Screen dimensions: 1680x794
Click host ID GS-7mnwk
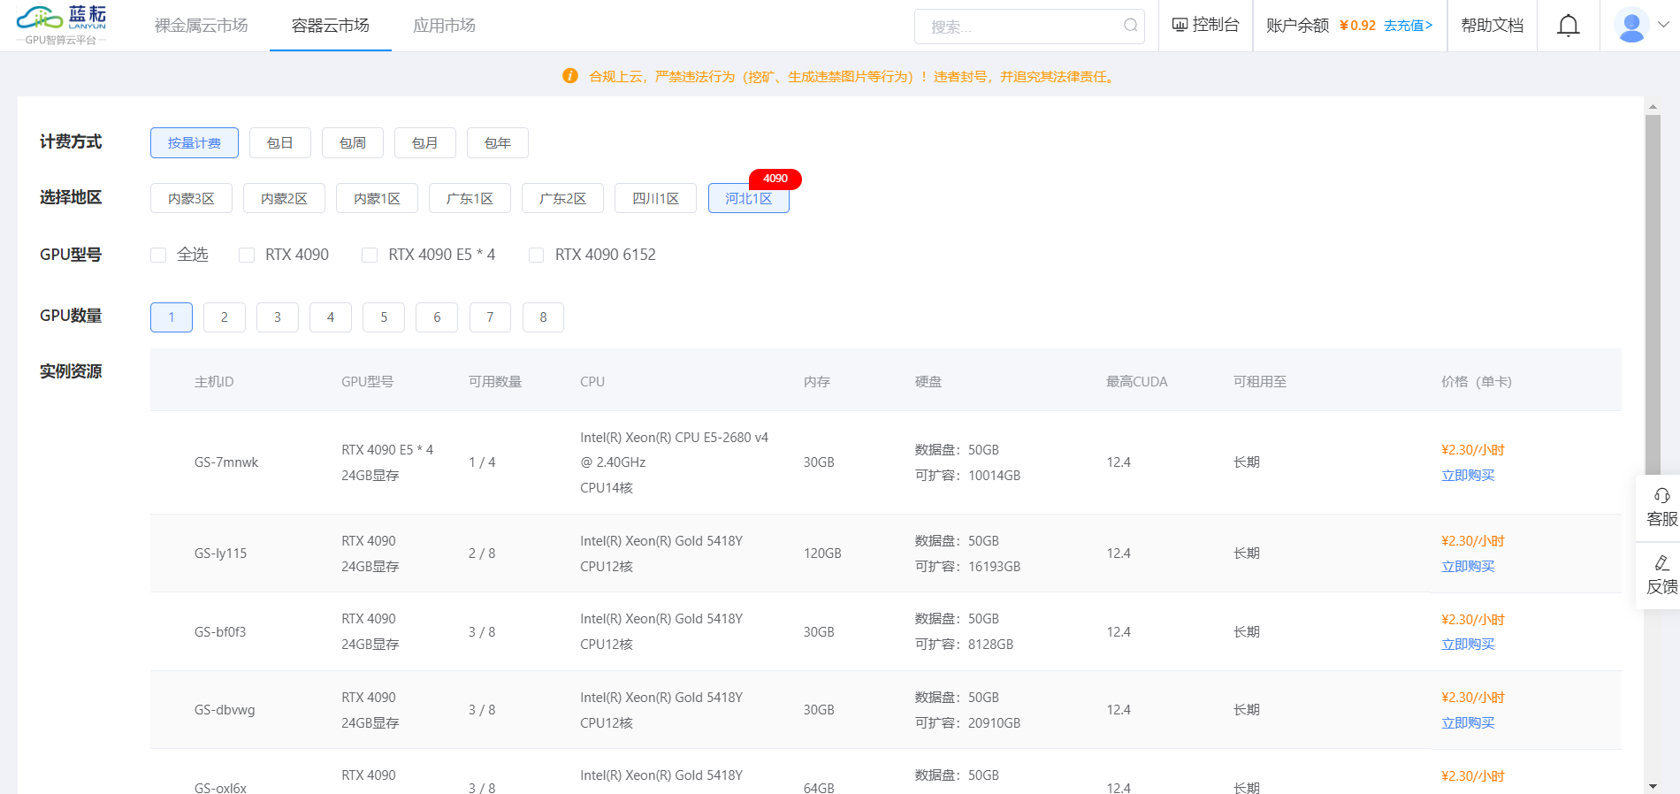226,462
